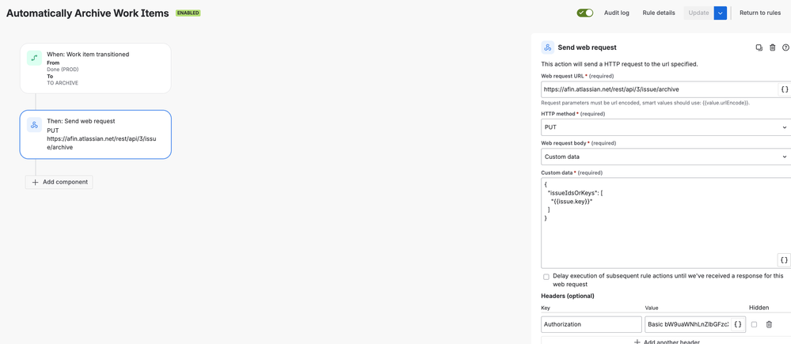Add component to the rule
Image resolution: width=791 pixels, height=344 pixels.
tap(59, 182)
